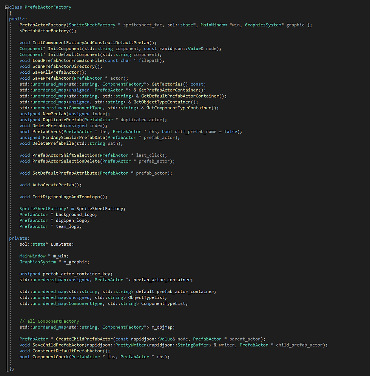370x376 pixels.
Task: Click the duplicated_actor parameter name
Action: point(141,120)
